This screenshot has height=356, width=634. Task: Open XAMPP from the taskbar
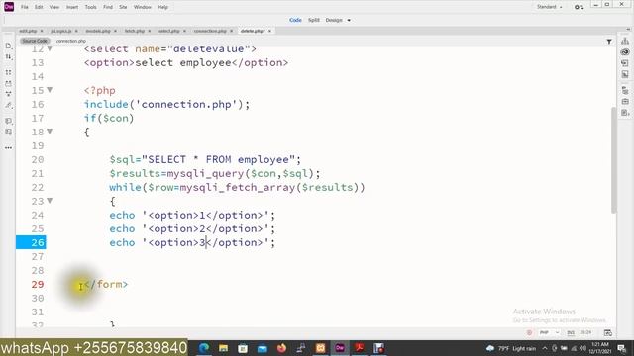[320, 347]
